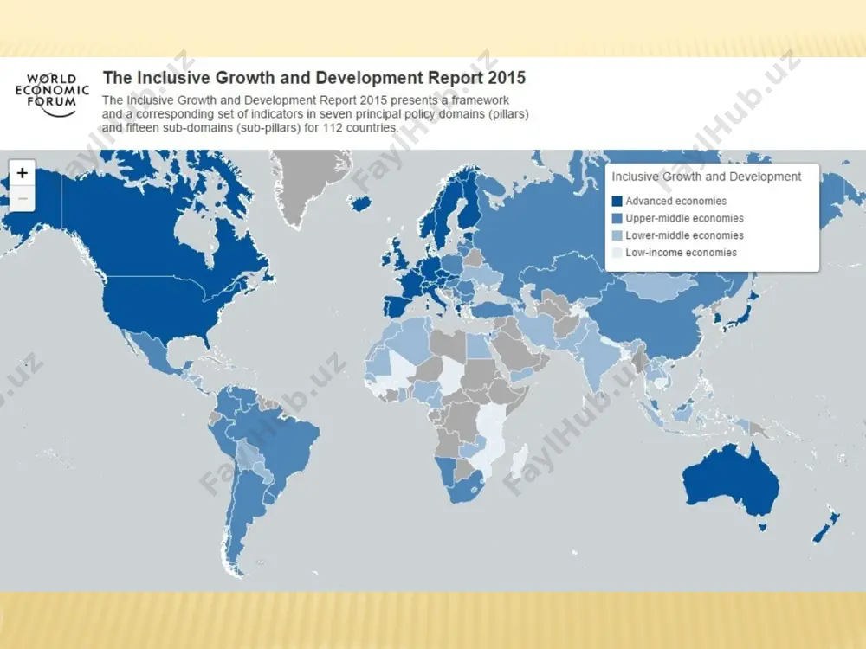Screen dimensions: 866x649
Task: Click the World Economic Forum logo
Action: coord(52,95)
